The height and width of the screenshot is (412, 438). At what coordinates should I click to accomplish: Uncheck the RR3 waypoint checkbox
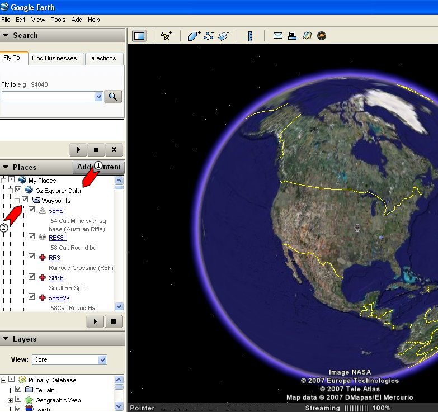31,257
